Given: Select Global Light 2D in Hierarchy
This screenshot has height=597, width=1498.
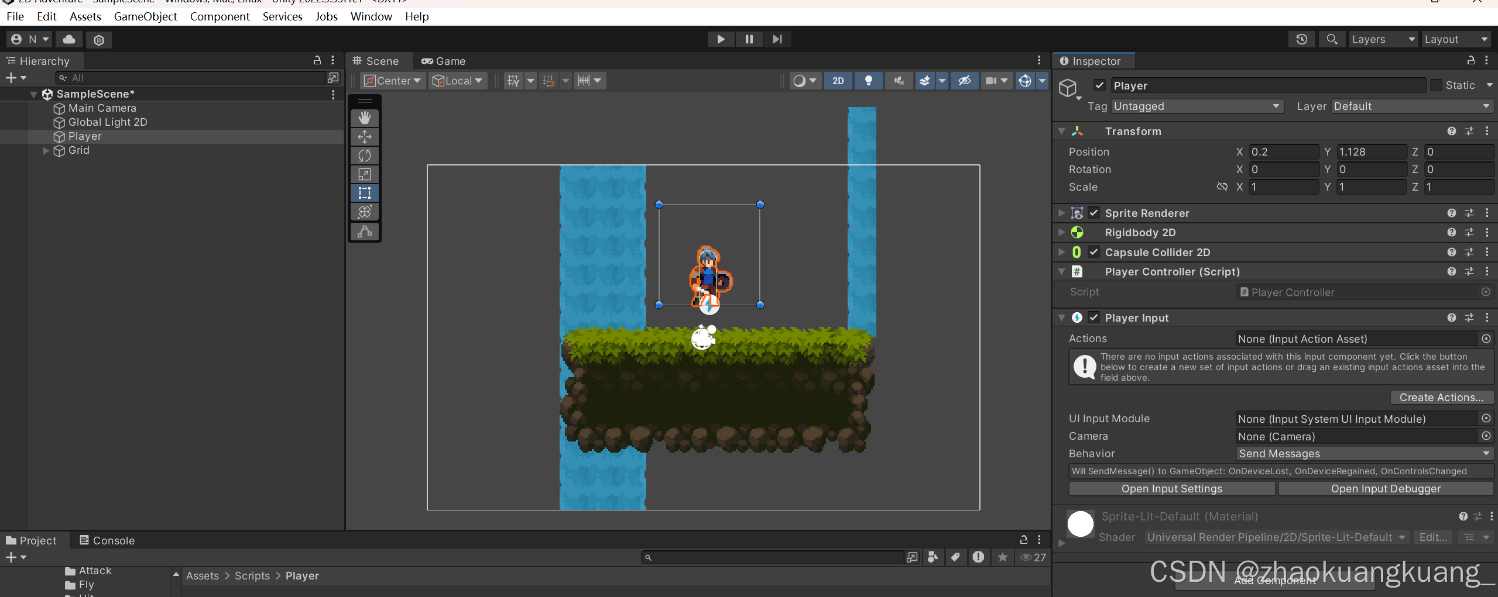Looking at the screenshot, I should [108, 122].
